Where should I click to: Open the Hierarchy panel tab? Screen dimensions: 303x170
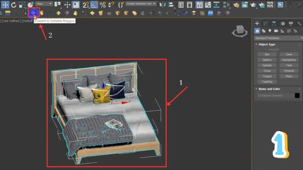[274, 23]
